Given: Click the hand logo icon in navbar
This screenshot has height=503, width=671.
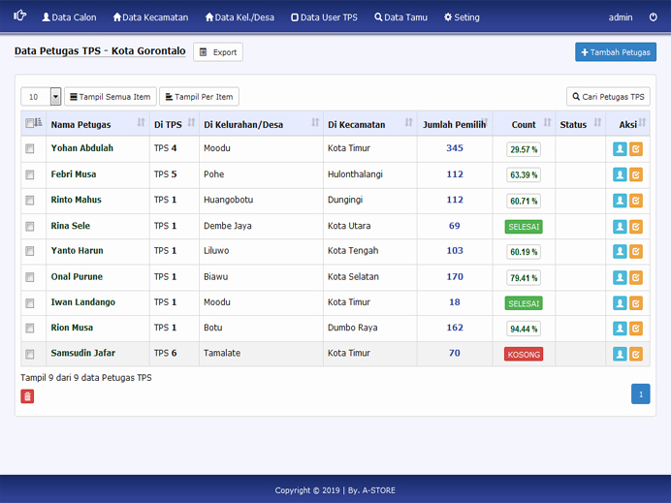Looking at the screenshot, I should point(19,16).
